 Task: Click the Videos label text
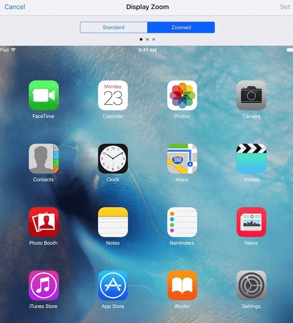click(x=252, y=180)
